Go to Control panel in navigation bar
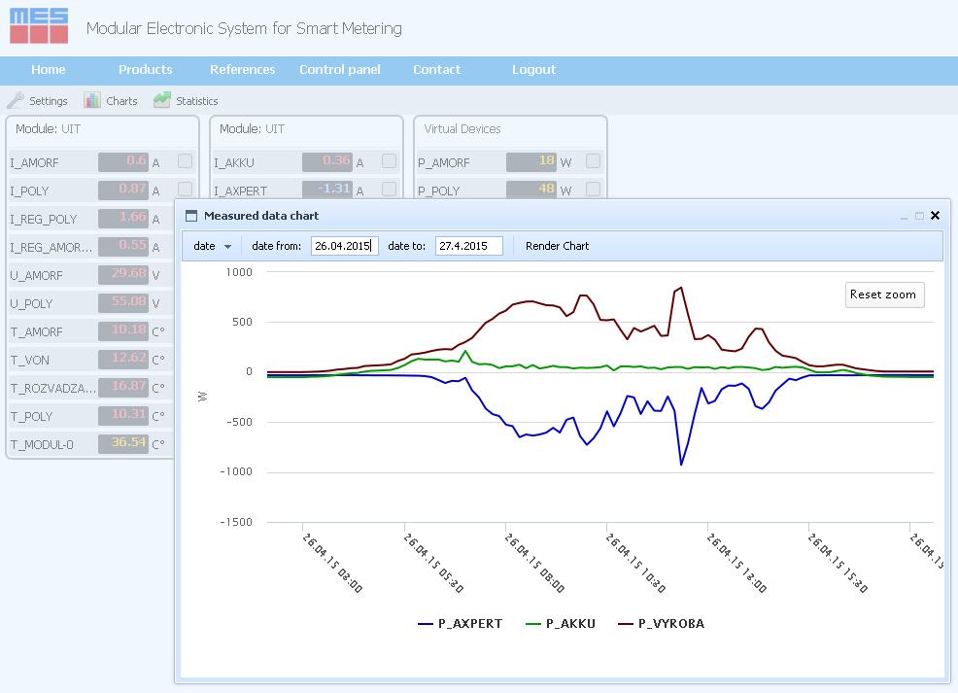The height and width of the screenshot is (693, 958). (339, 70)
